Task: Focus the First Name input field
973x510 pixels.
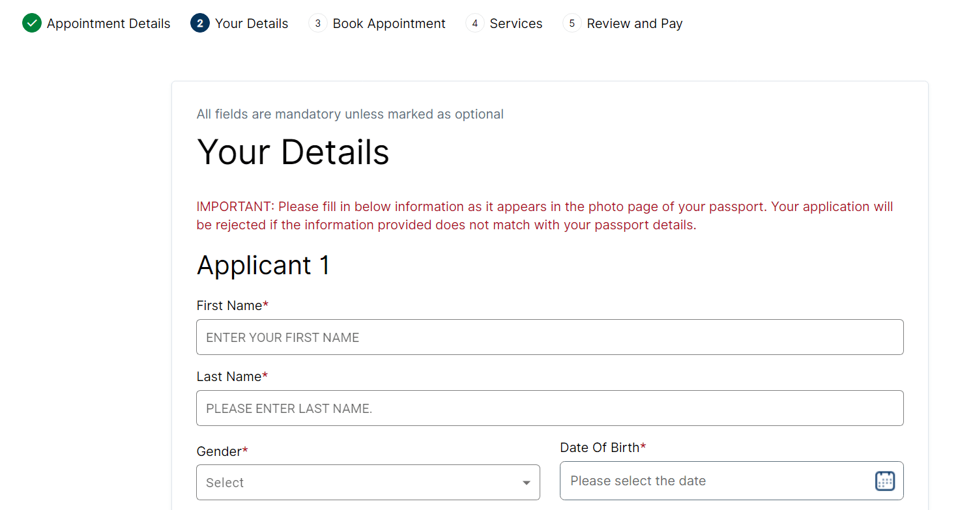Action: [549, 337]
